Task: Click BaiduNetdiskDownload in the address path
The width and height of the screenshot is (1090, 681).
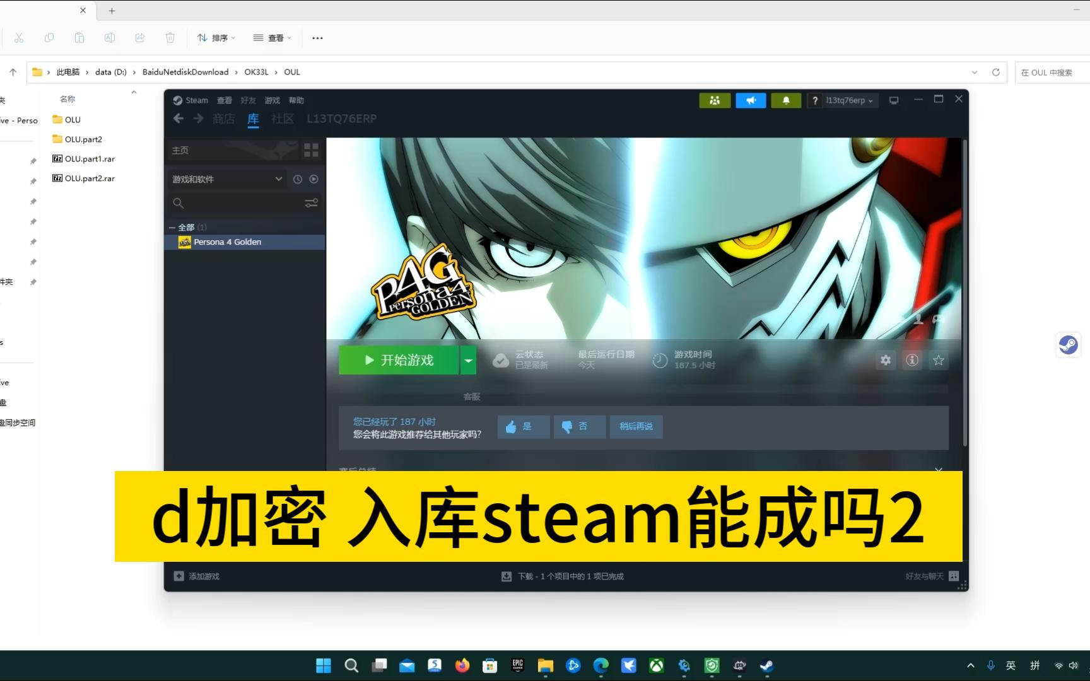Action: coord(185,73)
